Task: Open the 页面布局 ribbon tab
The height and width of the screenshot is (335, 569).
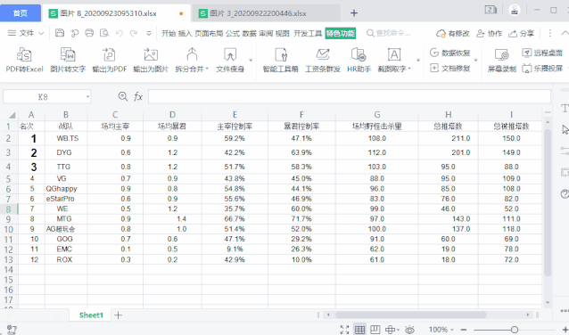Action: click(x=209, y=33)
